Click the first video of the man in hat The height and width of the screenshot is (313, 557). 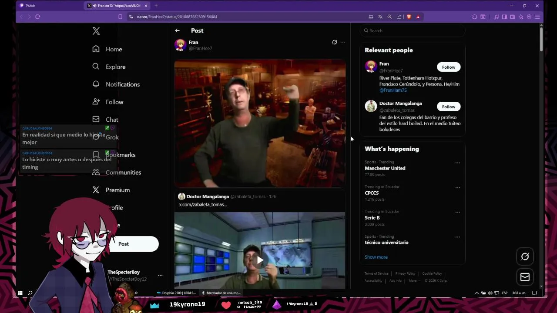coord(260,123)
